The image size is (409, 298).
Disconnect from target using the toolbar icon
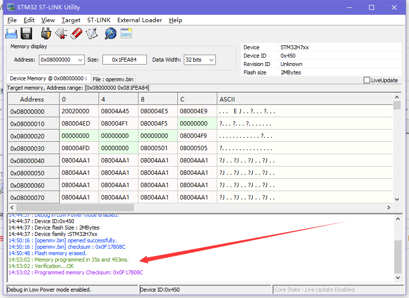coord(61,33)
